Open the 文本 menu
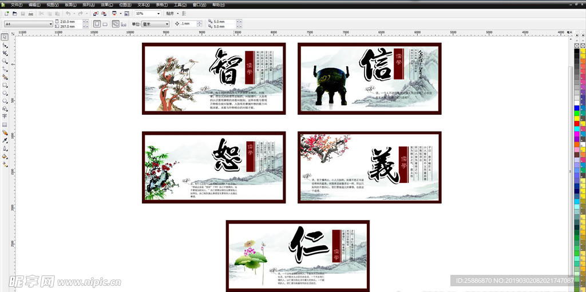Viewport: 586px width, 292px height. [144, 4]
